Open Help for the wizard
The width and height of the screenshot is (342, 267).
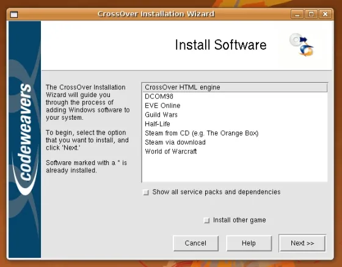coord(249,243)
